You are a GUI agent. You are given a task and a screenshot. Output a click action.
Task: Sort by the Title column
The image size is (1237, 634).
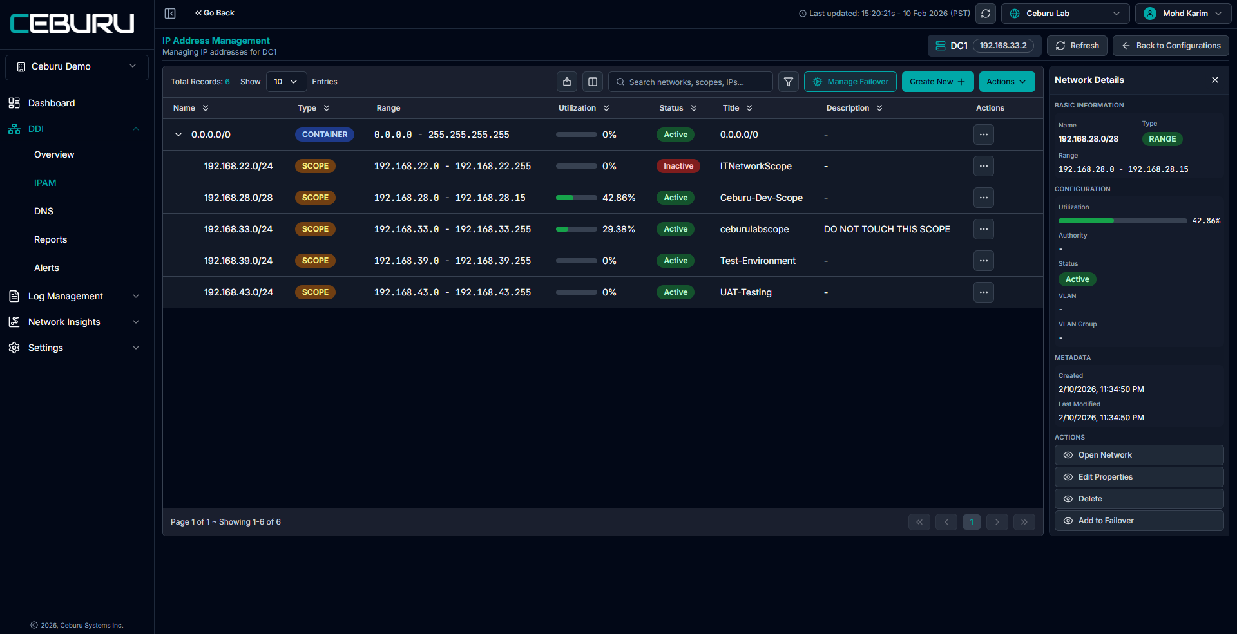click(x=749, y=108)
